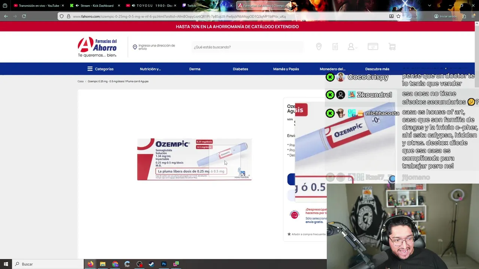The height and width of the screenshot is (269, 479).
Task: Click the ¿Qué estás buscando? search field
Action: coord(247,47)
